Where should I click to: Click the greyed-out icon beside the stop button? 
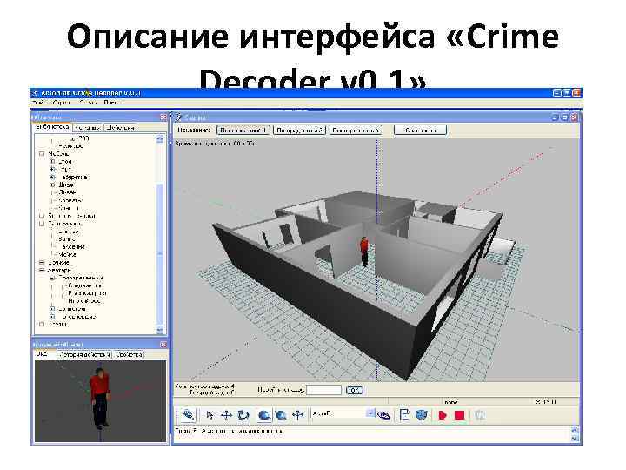pyautogui.click(x=479, y=415)
